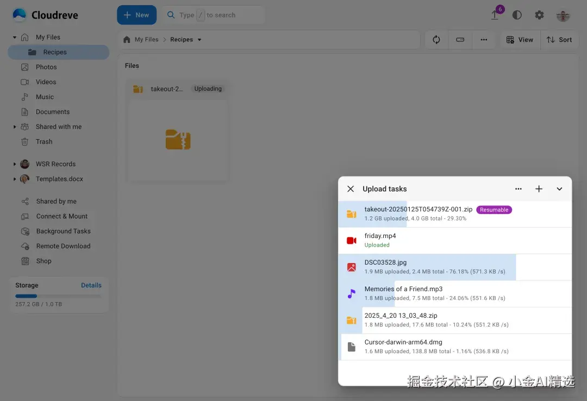Open Shared with me
Viewport: 587px width, 401px height.
point(58,127)
